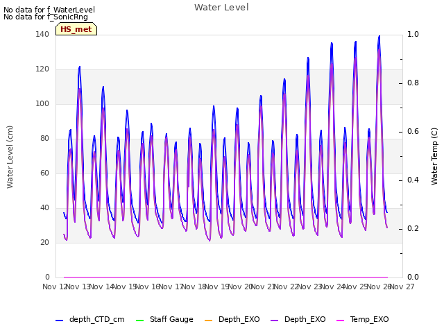Click the Nov 19 x-axis tick label
The height and width of the screenshot is (333, 444).
(x=217, y=287)
